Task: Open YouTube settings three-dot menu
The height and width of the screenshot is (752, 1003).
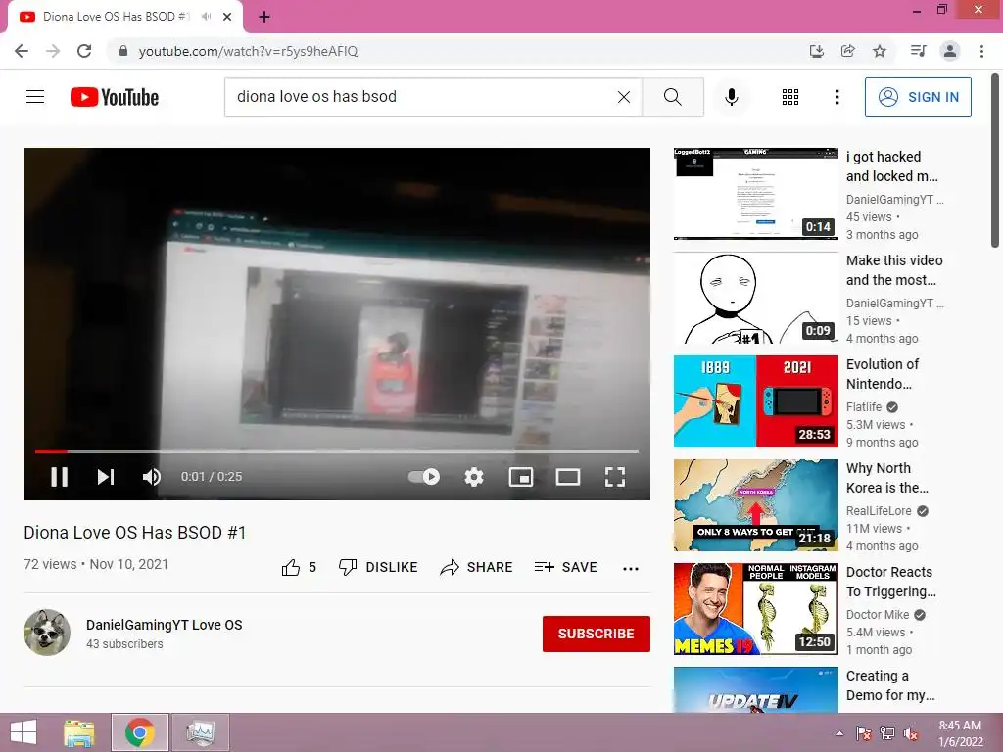Action: tap(837, 97)
